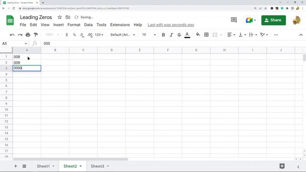
Task: Open the zoom level dropdown
Action: pyautogui.click(x=52, y=35)
